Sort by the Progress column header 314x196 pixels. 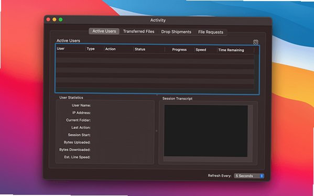[x=179, y=50]
